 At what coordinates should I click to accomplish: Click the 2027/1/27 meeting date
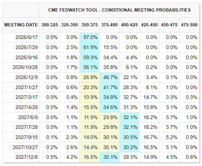[x=27, y=87]
